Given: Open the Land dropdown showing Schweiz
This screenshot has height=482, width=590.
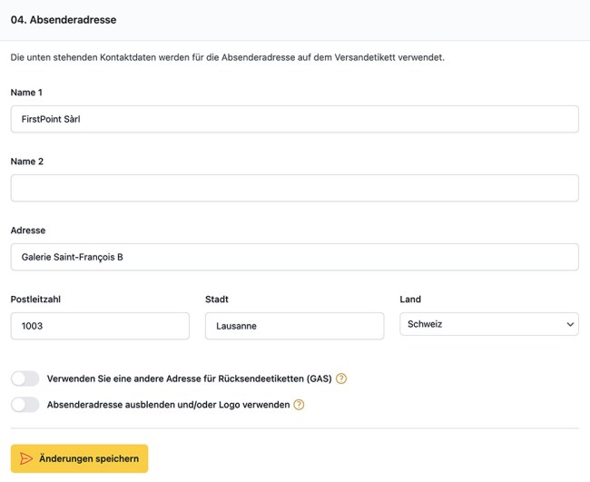Looking at the screenshot, I should [488, 324].
